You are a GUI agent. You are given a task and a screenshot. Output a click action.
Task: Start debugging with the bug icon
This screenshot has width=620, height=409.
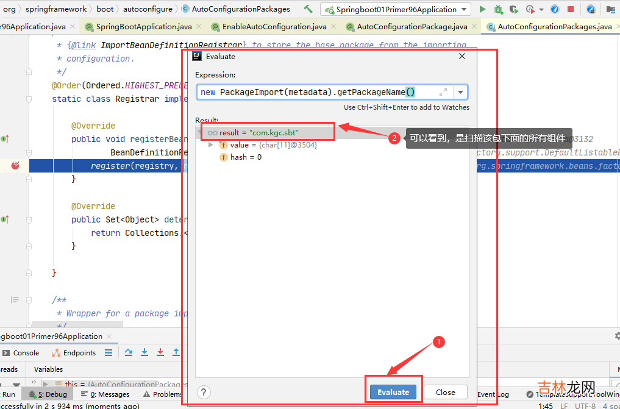pyautogui.click(x=499, y=9)
